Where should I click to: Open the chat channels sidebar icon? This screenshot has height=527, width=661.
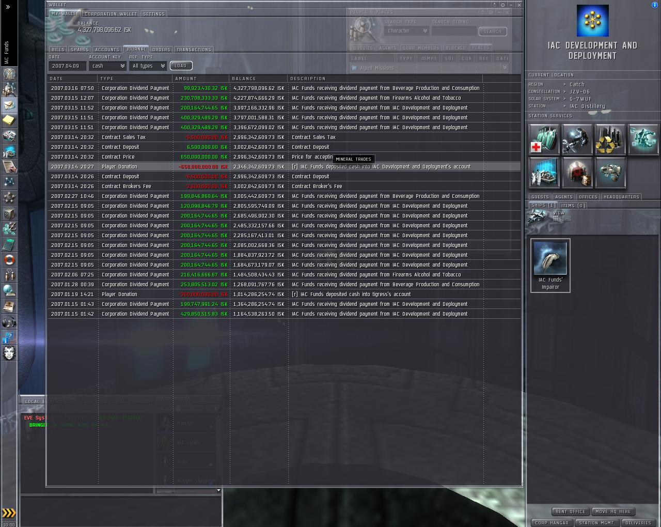click(9, 275)
